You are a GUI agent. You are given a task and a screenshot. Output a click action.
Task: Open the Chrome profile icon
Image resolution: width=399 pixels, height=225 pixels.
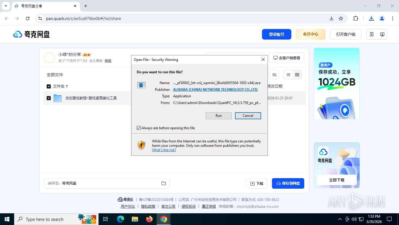(x=382, y=18)
